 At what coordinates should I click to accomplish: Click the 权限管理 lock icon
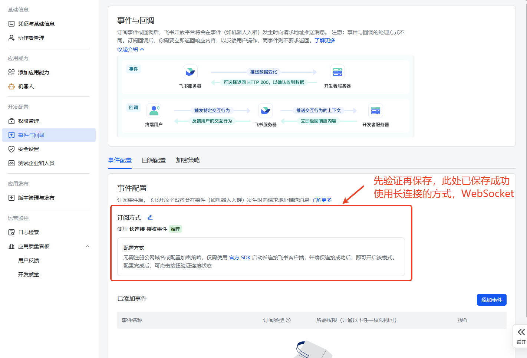(11, 121)
